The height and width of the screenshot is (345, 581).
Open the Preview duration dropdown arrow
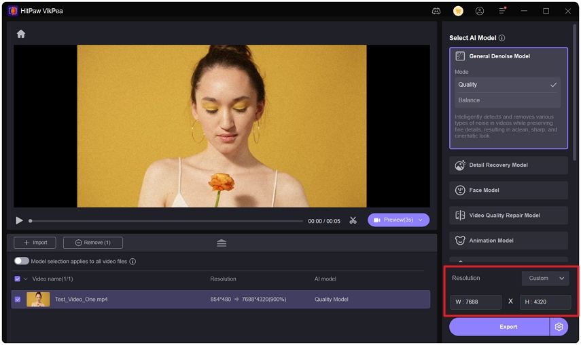(x=421, y=220)
